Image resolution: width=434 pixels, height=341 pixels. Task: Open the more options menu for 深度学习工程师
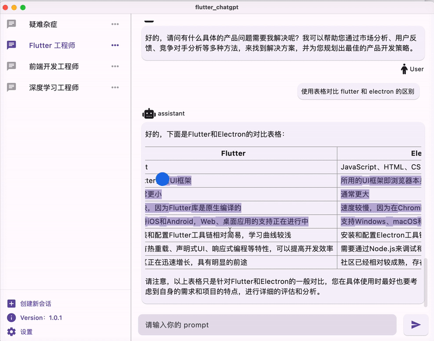(115, 87)
